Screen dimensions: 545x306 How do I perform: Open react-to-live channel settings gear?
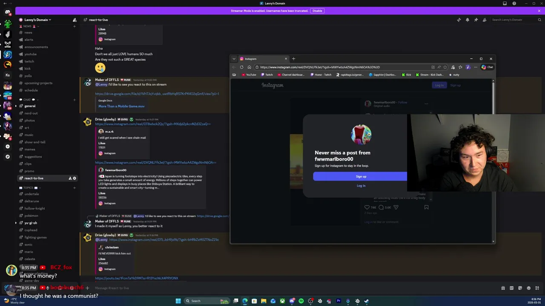75,178
